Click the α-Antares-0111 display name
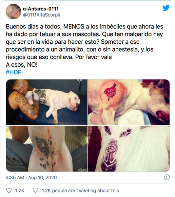 click(41, 9)
